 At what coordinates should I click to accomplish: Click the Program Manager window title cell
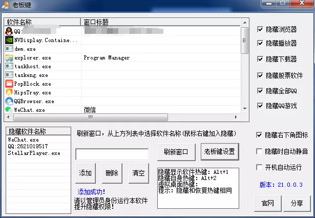(107, 58)
